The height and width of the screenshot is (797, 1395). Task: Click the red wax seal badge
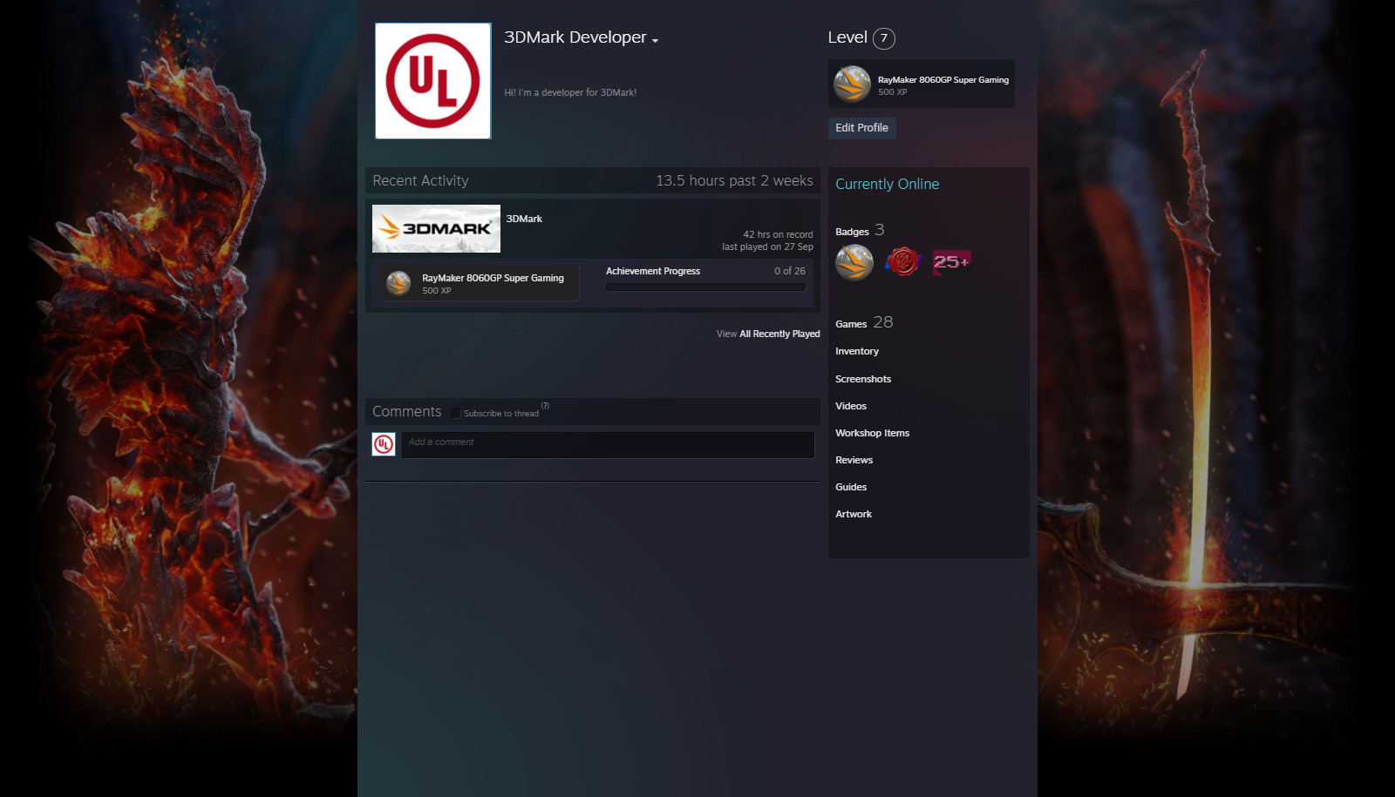click(902, 262)
